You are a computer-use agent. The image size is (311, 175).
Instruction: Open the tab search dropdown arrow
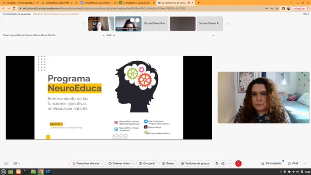tap(291, 3)
